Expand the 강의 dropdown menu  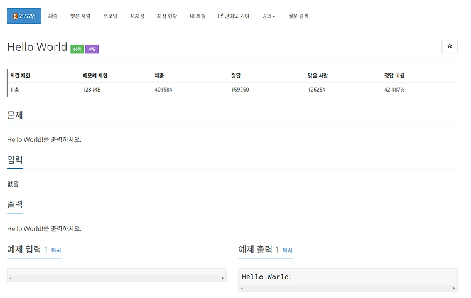click(269, 16)
